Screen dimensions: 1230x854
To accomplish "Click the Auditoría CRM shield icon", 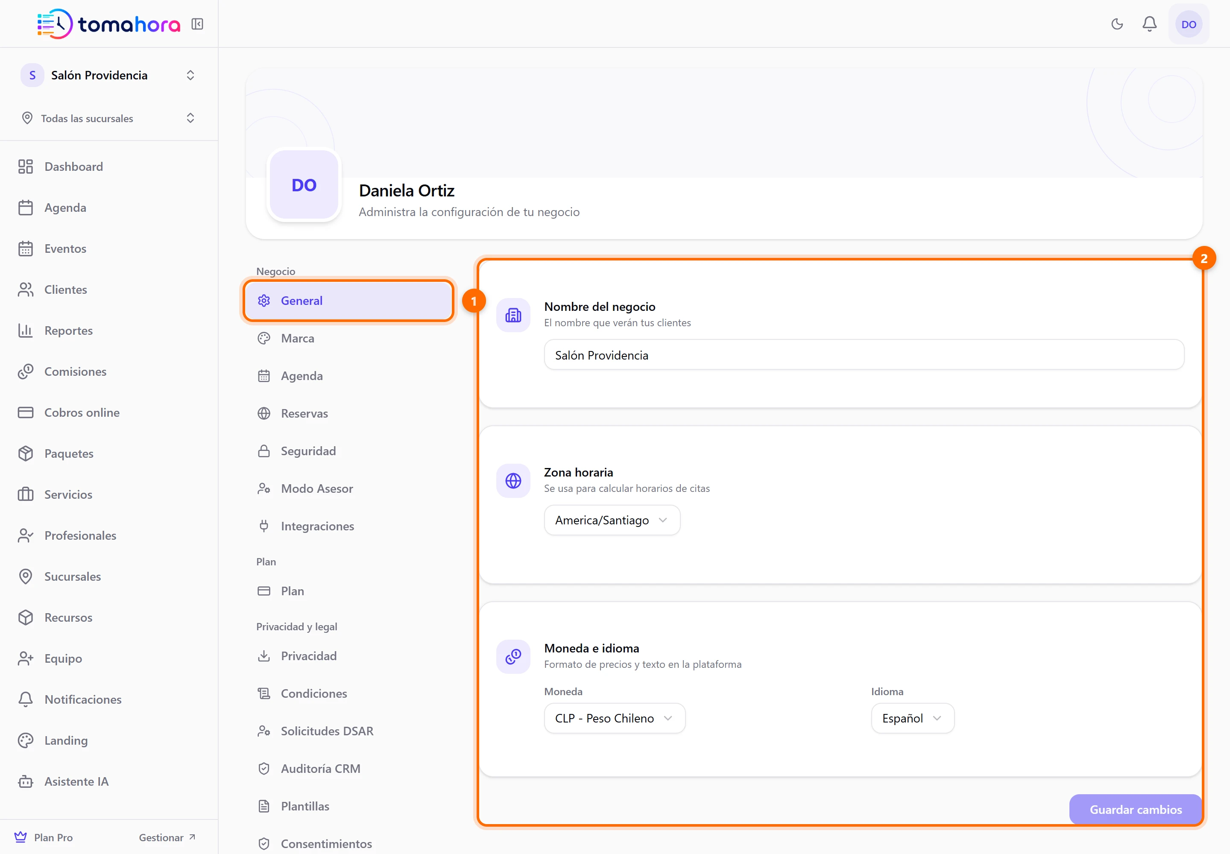I will pos(264,768).
